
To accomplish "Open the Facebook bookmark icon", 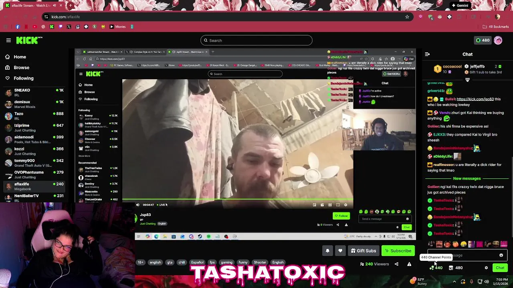I will click(18, 27).
